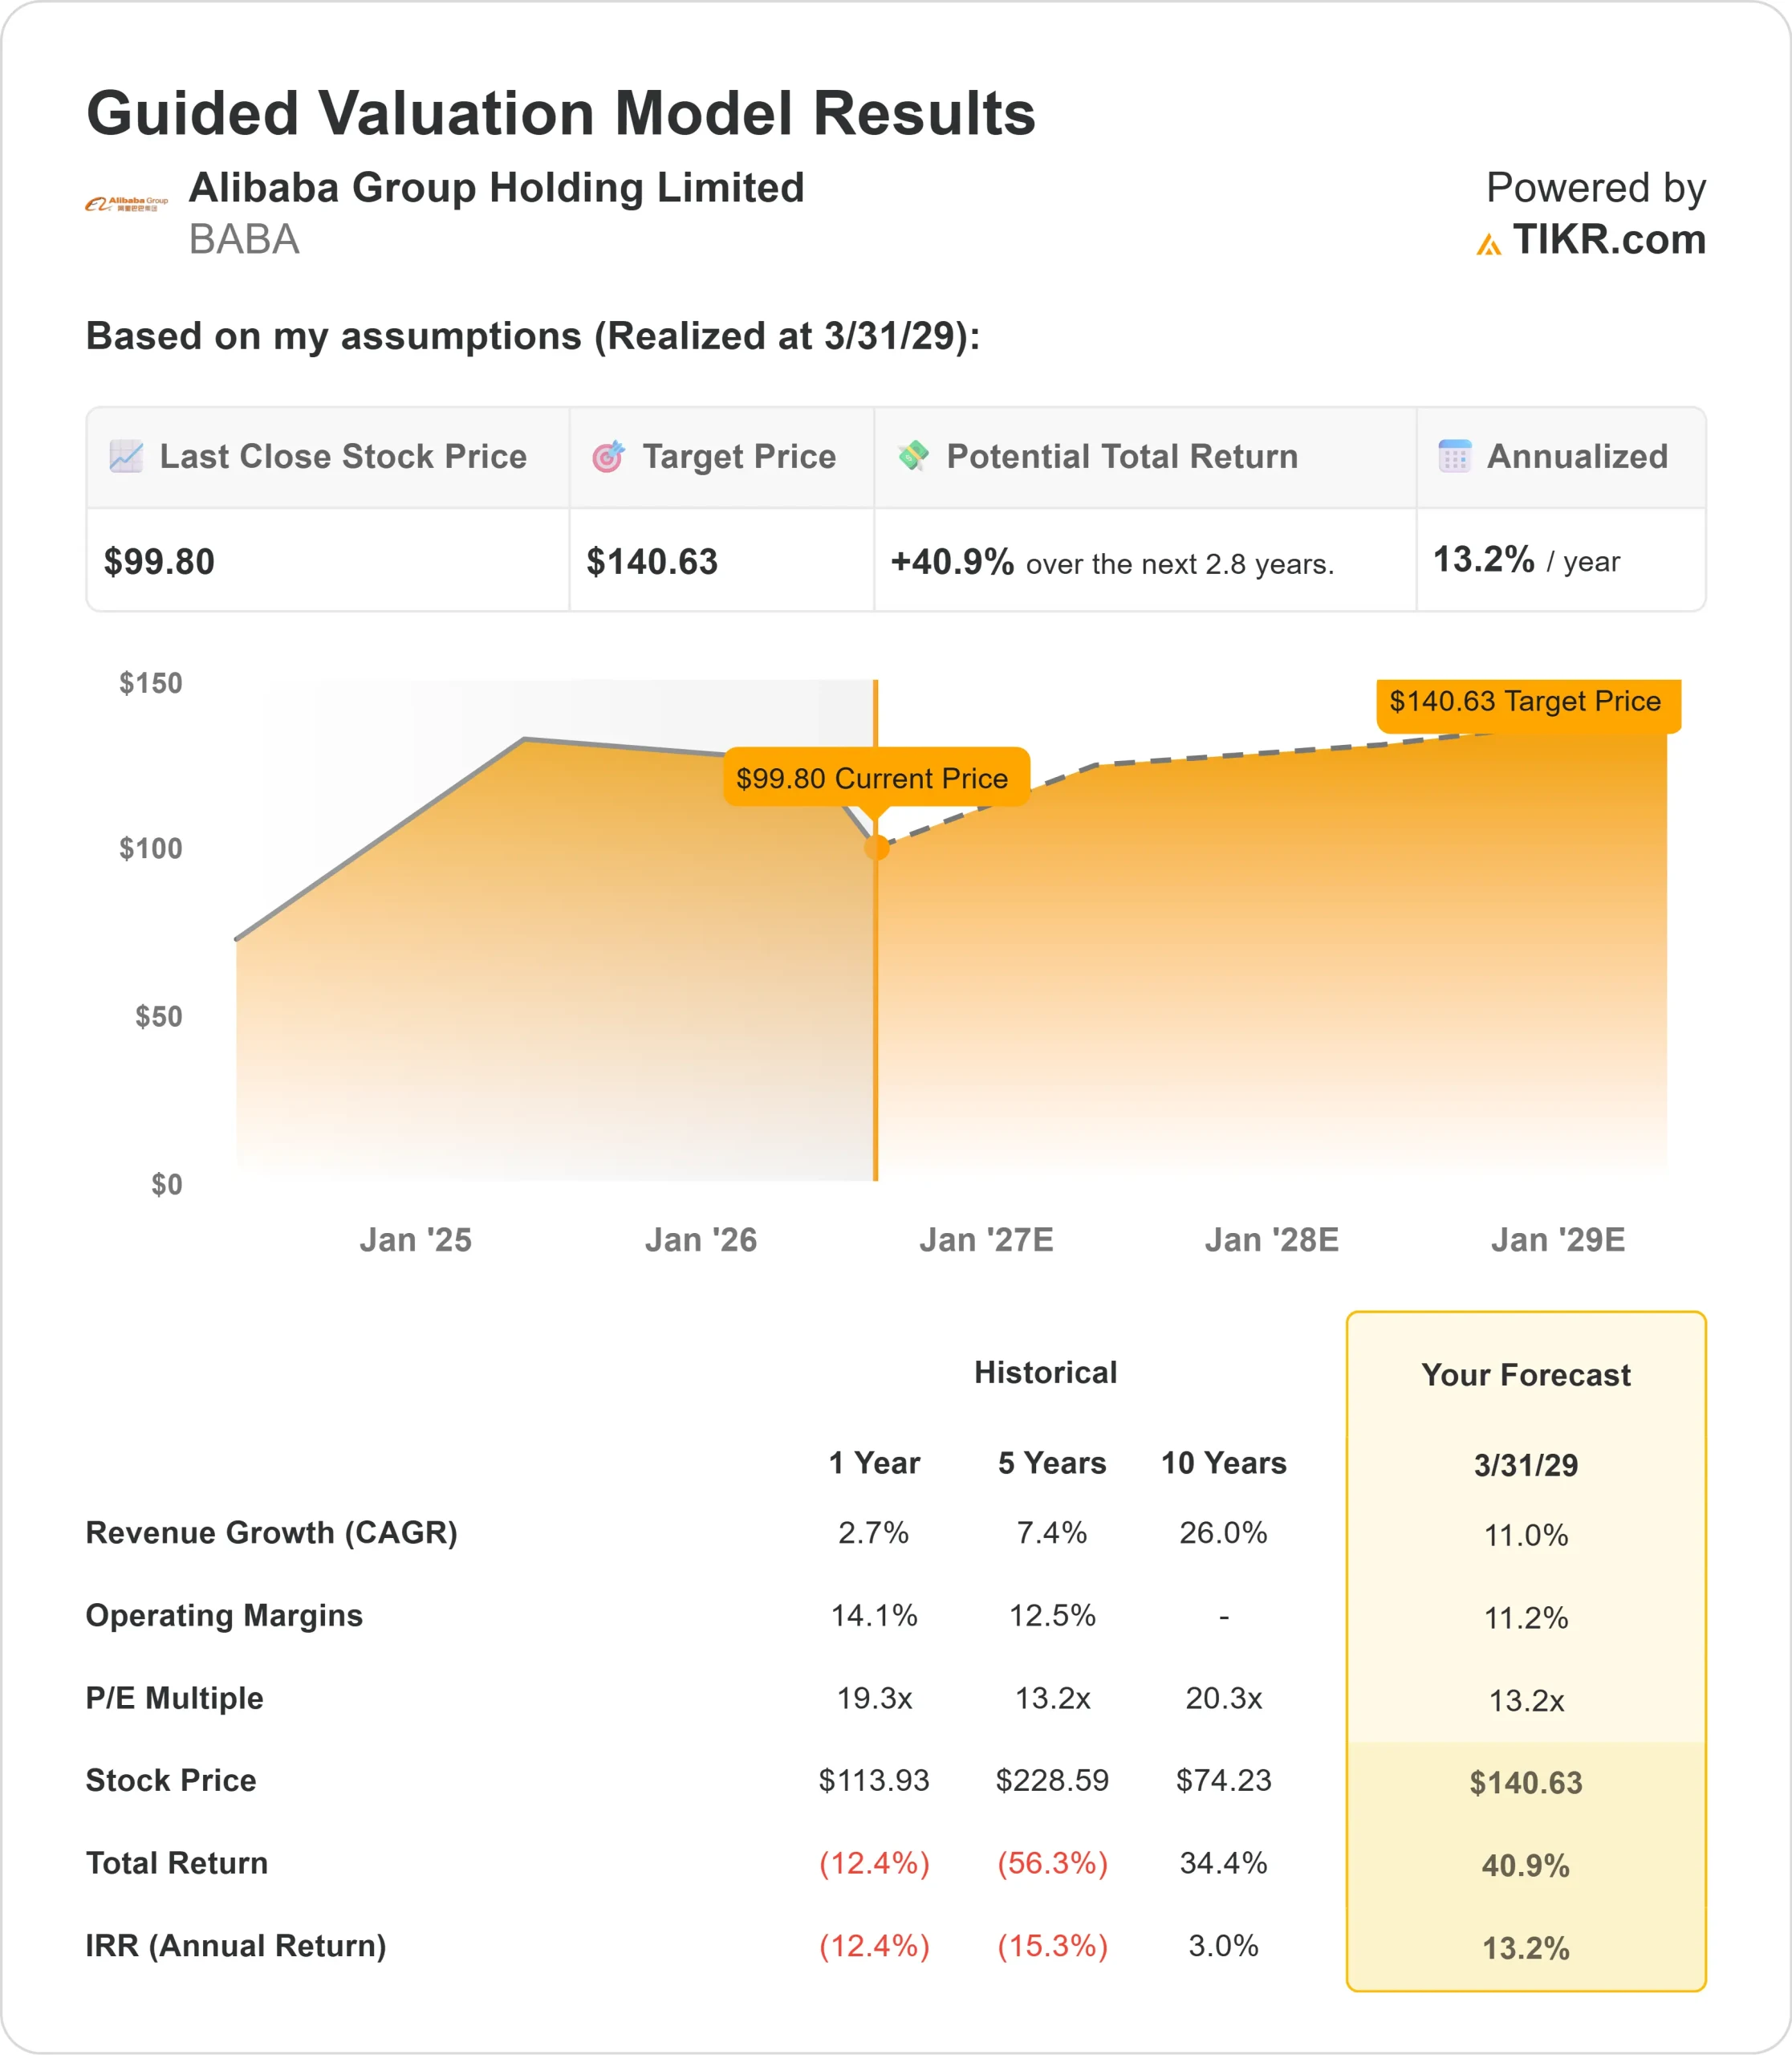Click the 13.2x forecast P/E multiple cell
This screenshot has width=1792, height=2055.
1526,1701
